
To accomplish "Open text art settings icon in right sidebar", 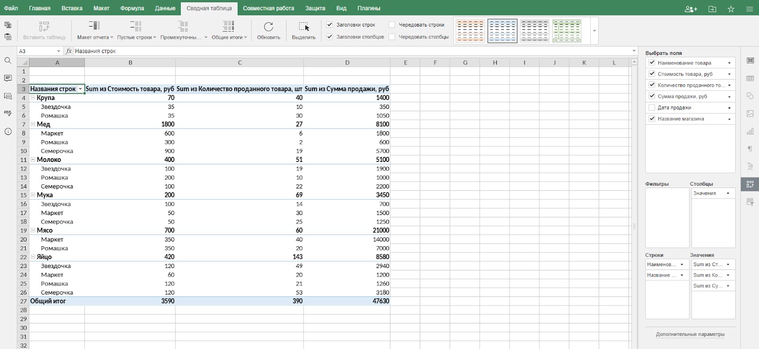I will click(x=750, y=166).
